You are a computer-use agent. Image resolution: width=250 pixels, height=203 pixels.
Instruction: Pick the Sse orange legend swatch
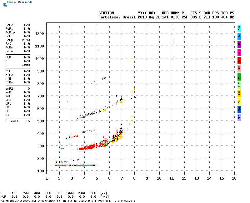click(x=239, y=93)
